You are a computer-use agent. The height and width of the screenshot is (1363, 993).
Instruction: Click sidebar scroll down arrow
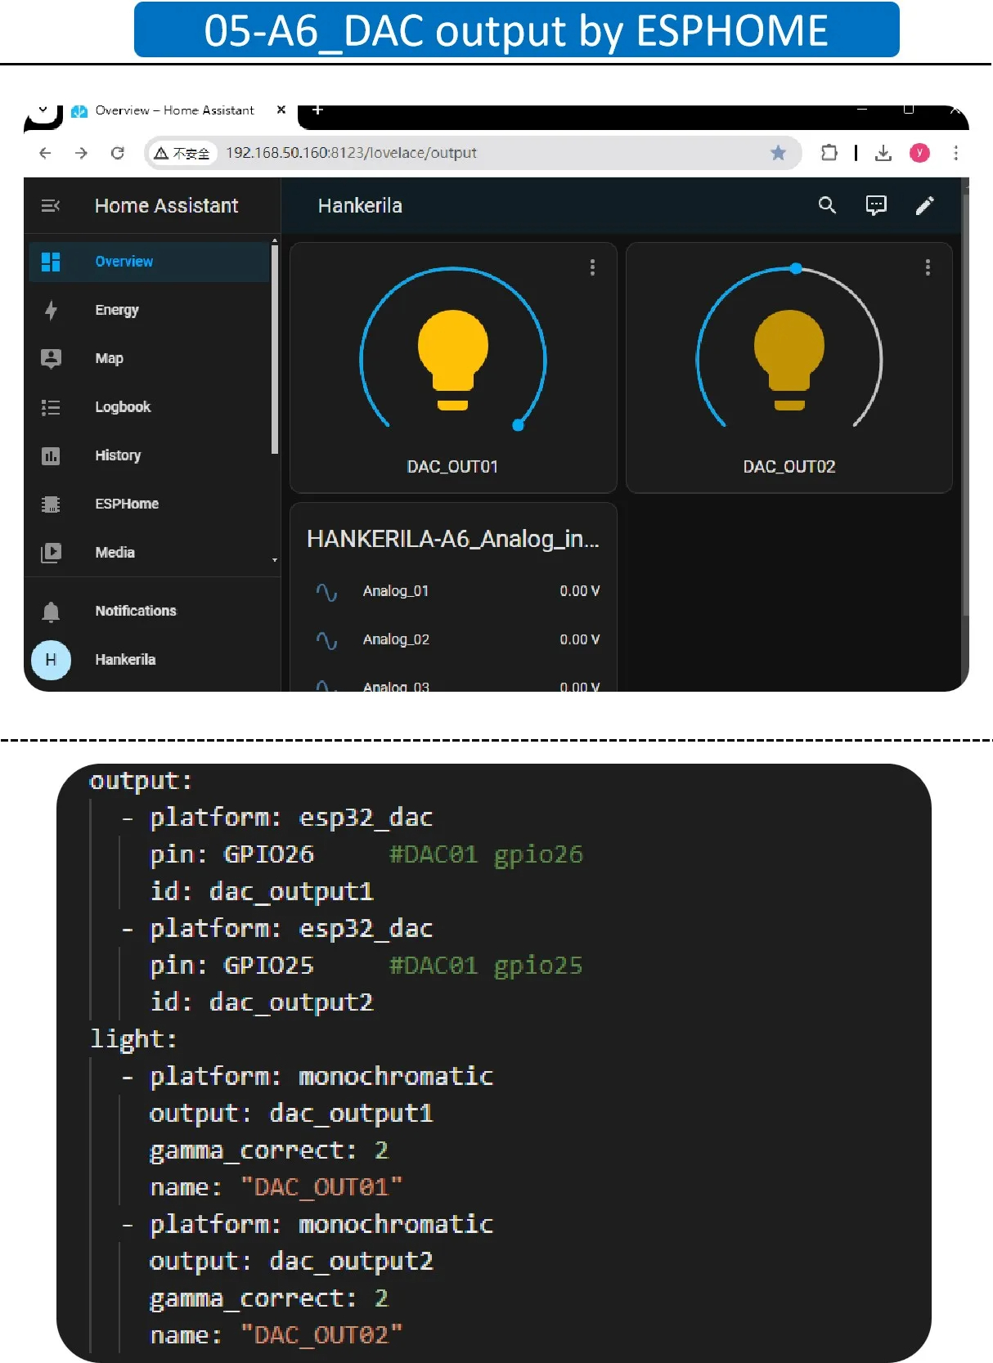275,561
